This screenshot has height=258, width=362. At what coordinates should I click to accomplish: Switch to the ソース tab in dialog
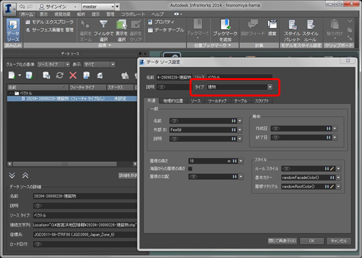(x=195, y=101)
